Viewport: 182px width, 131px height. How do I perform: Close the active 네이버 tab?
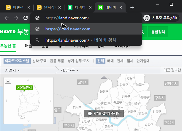click(121, 7)
